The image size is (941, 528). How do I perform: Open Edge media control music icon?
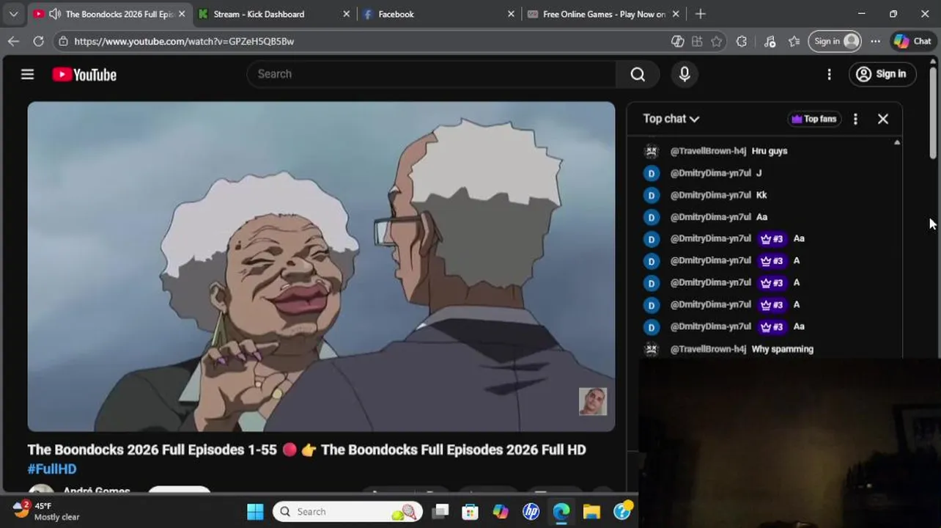tap(770, 41)
